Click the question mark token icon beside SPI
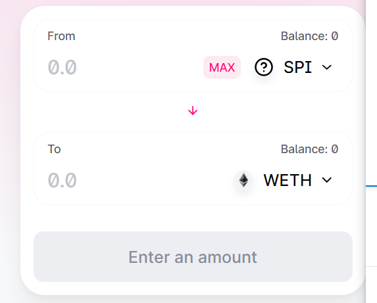The image size is (377, 303). 264,67
